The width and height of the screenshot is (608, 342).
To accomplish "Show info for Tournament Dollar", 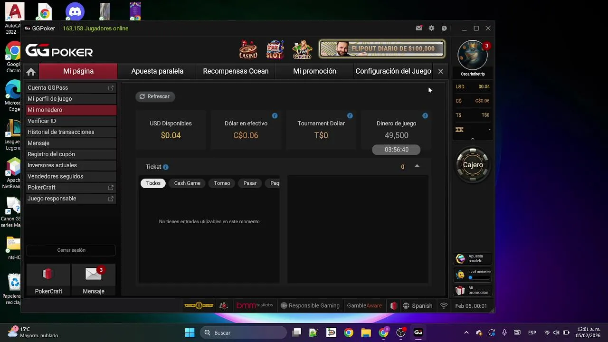I will click(x=350, y=116).
